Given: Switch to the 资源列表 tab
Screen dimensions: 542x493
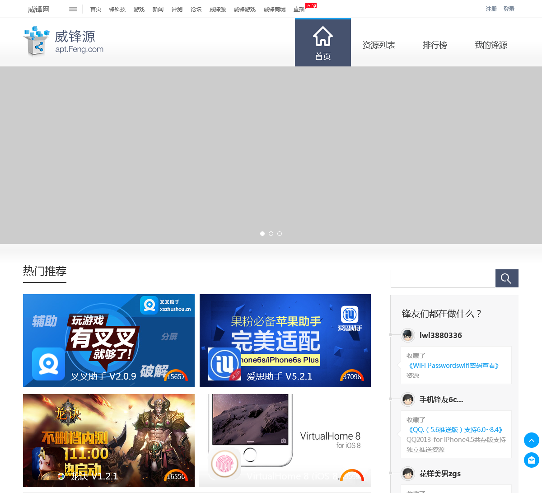Looking at the screenshot, I should [x=379, y=45].
